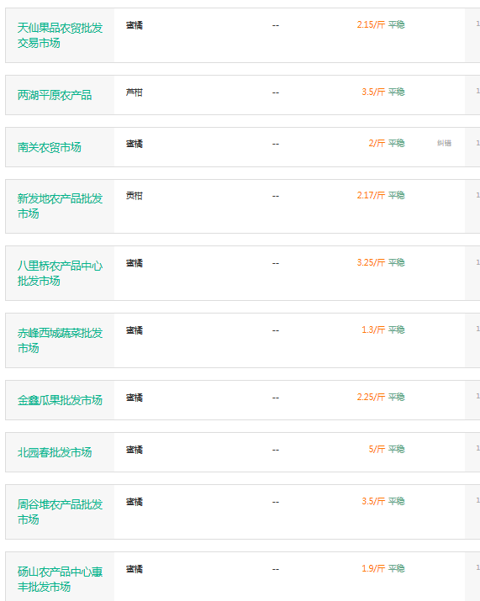Screen dimensions: 480x601
Task: Select the 3.25/斤 price in 八里桥 row
Action: pyautogui.click(x=371, y=262)
